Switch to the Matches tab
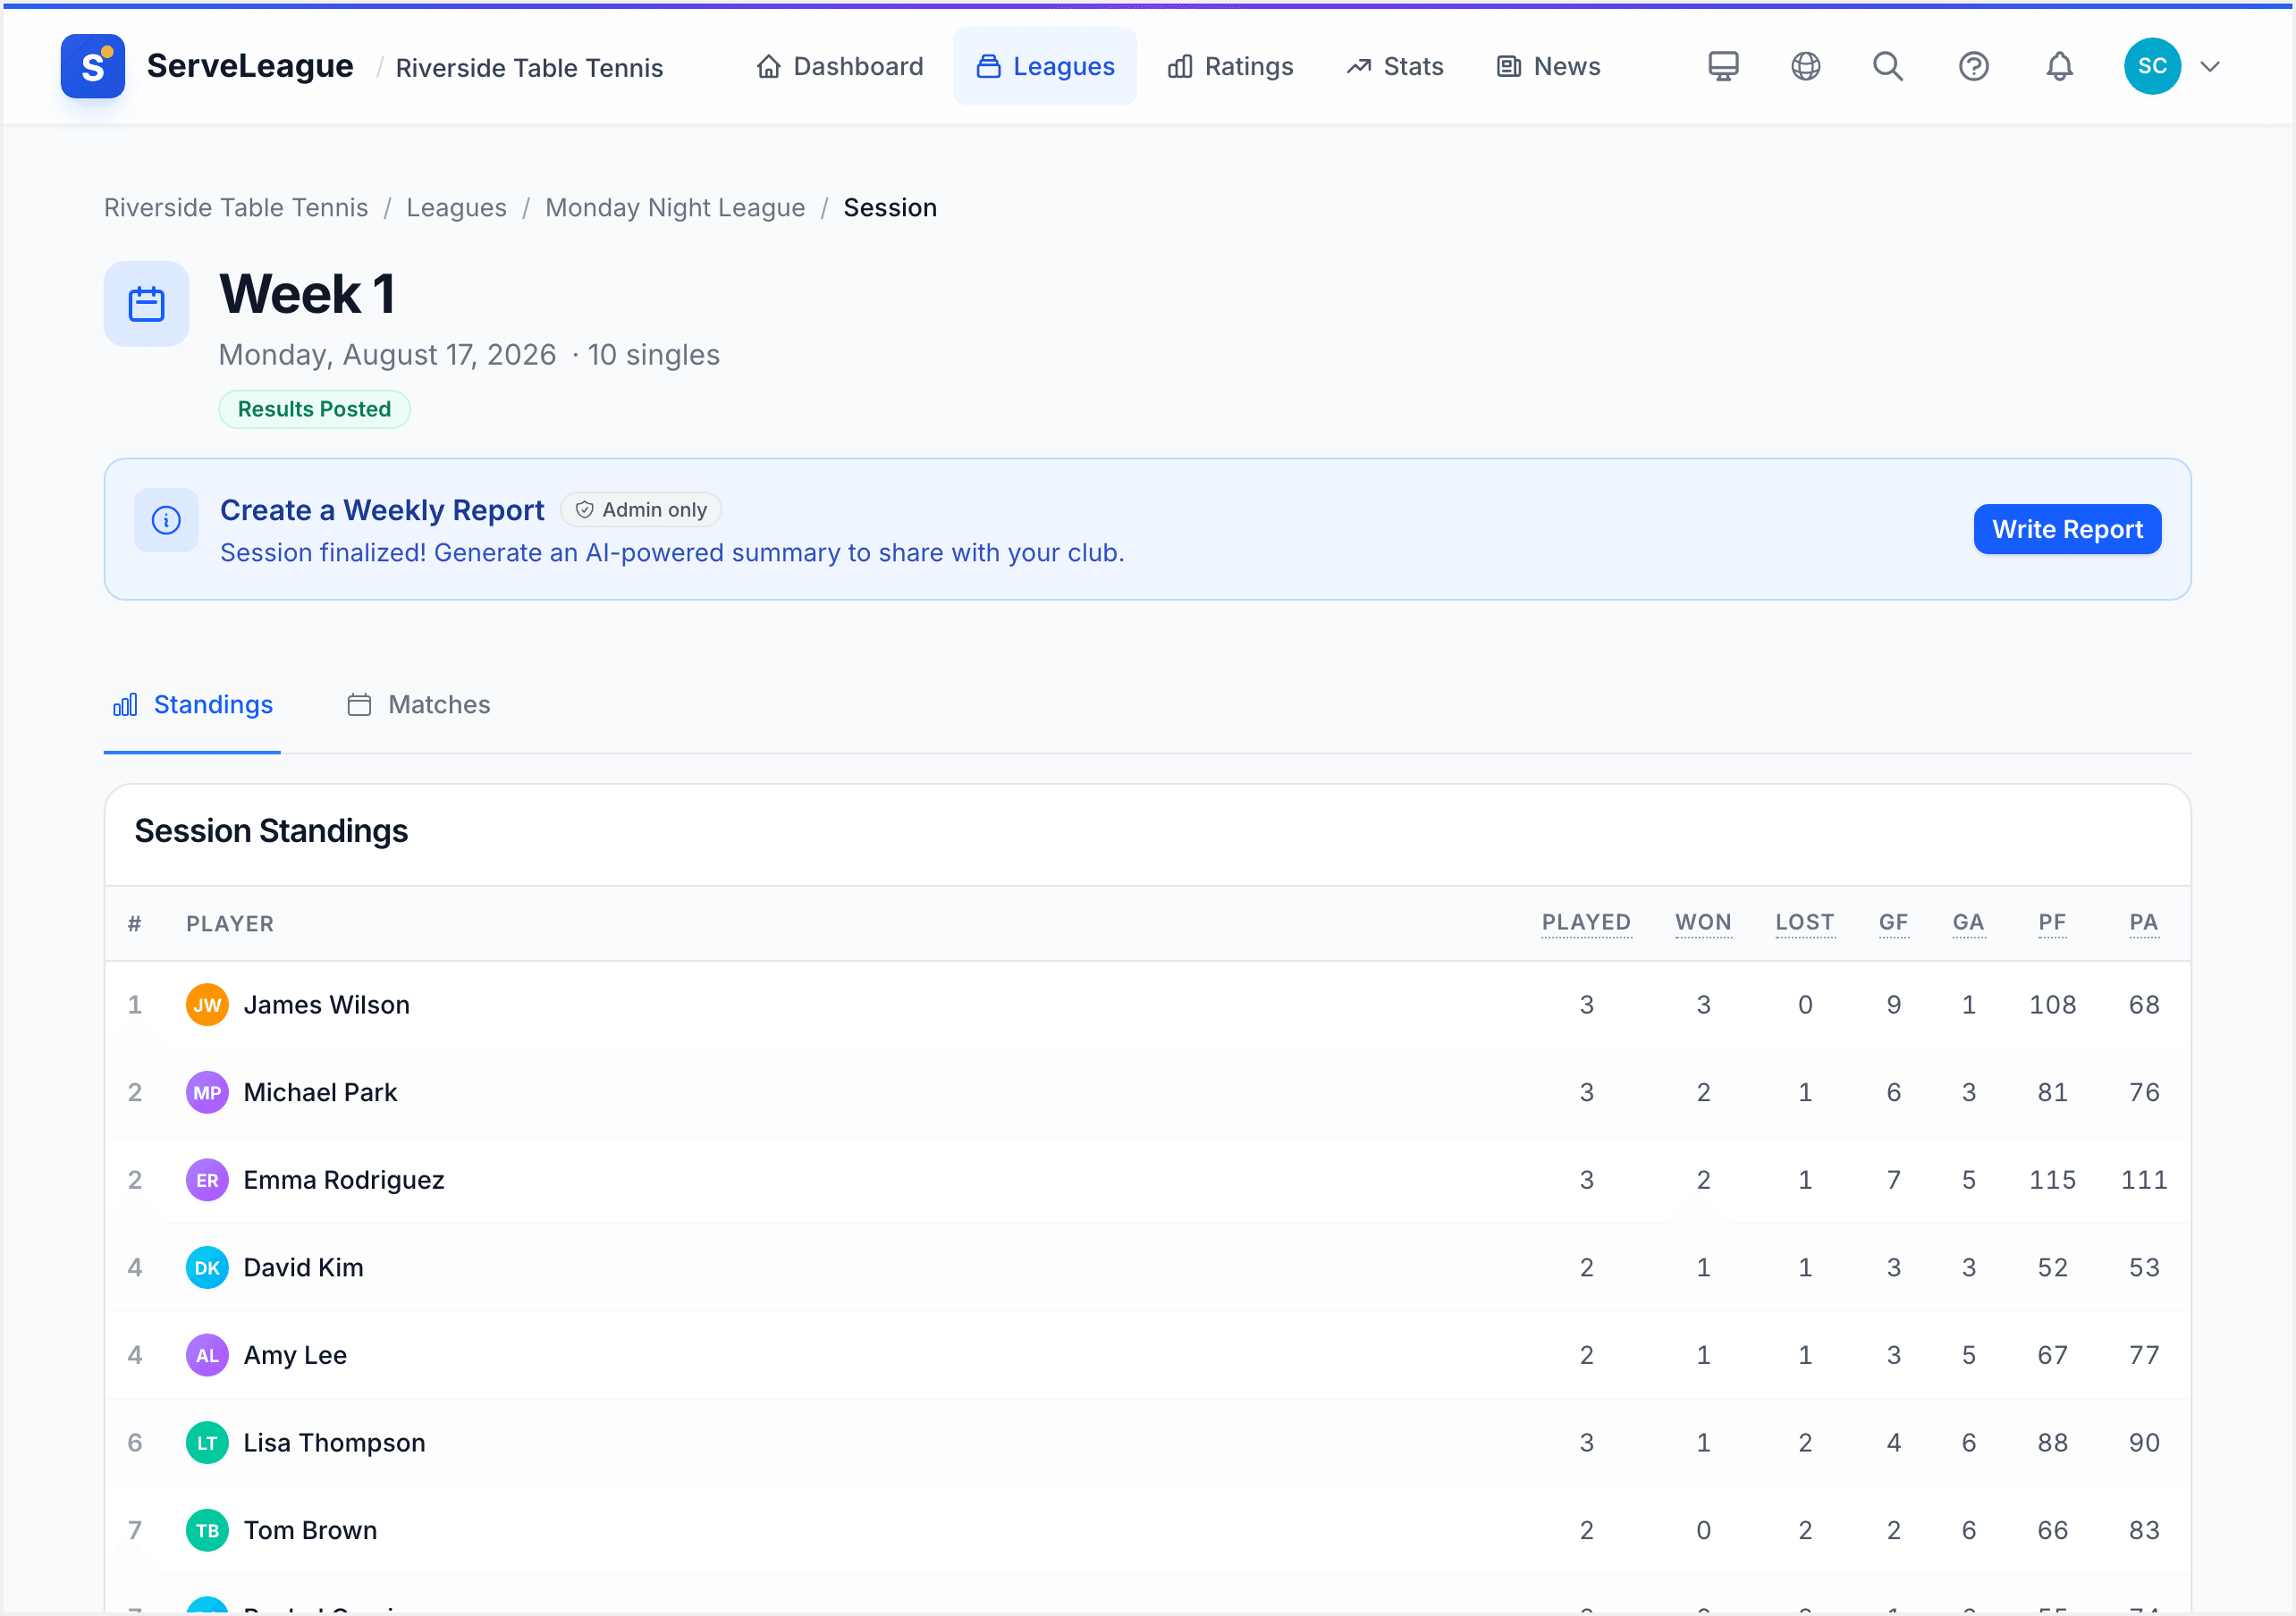The image size is (2296, 1616). [419, 705]
